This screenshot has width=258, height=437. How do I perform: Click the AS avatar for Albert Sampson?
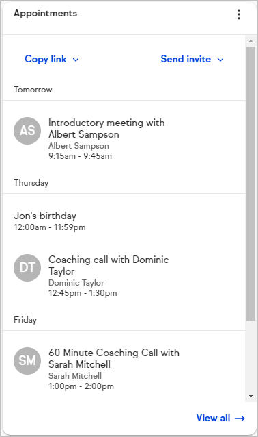27,130
